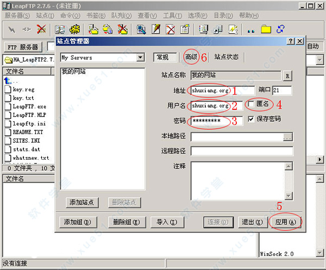Click the lightning script page icon
Viewport: 326px width, 270px height.
233,29
